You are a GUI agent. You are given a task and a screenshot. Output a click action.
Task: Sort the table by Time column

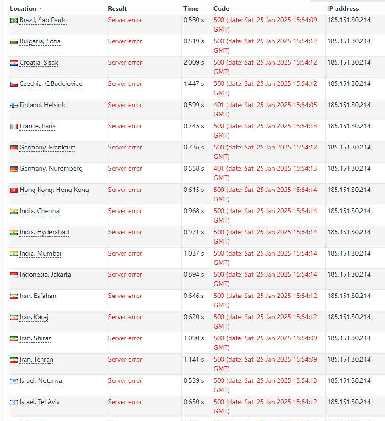(x=191, y=8)
